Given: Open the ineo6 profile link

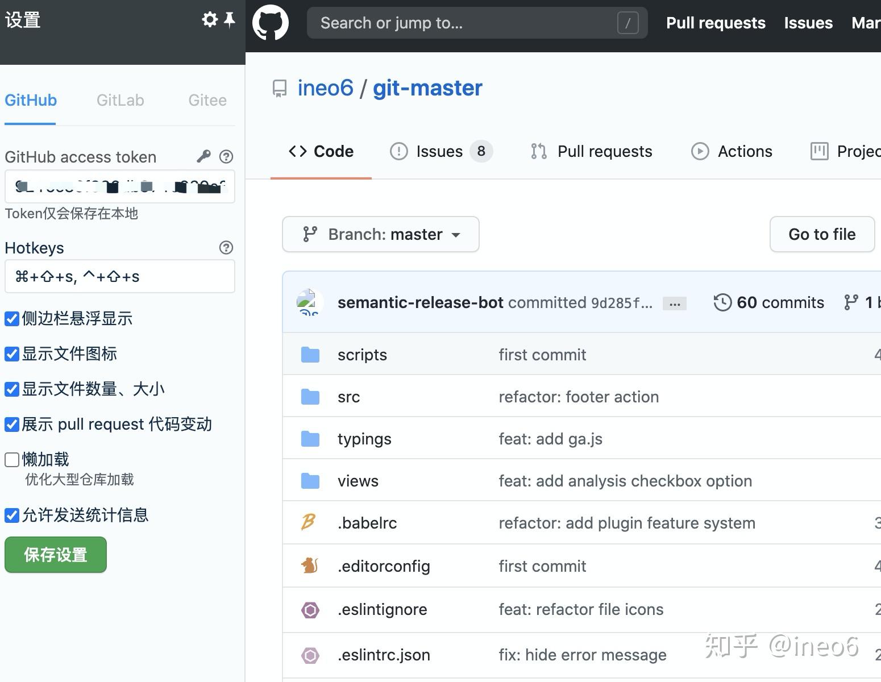Looking at the screenshot, I should click(x=325, y=88).
